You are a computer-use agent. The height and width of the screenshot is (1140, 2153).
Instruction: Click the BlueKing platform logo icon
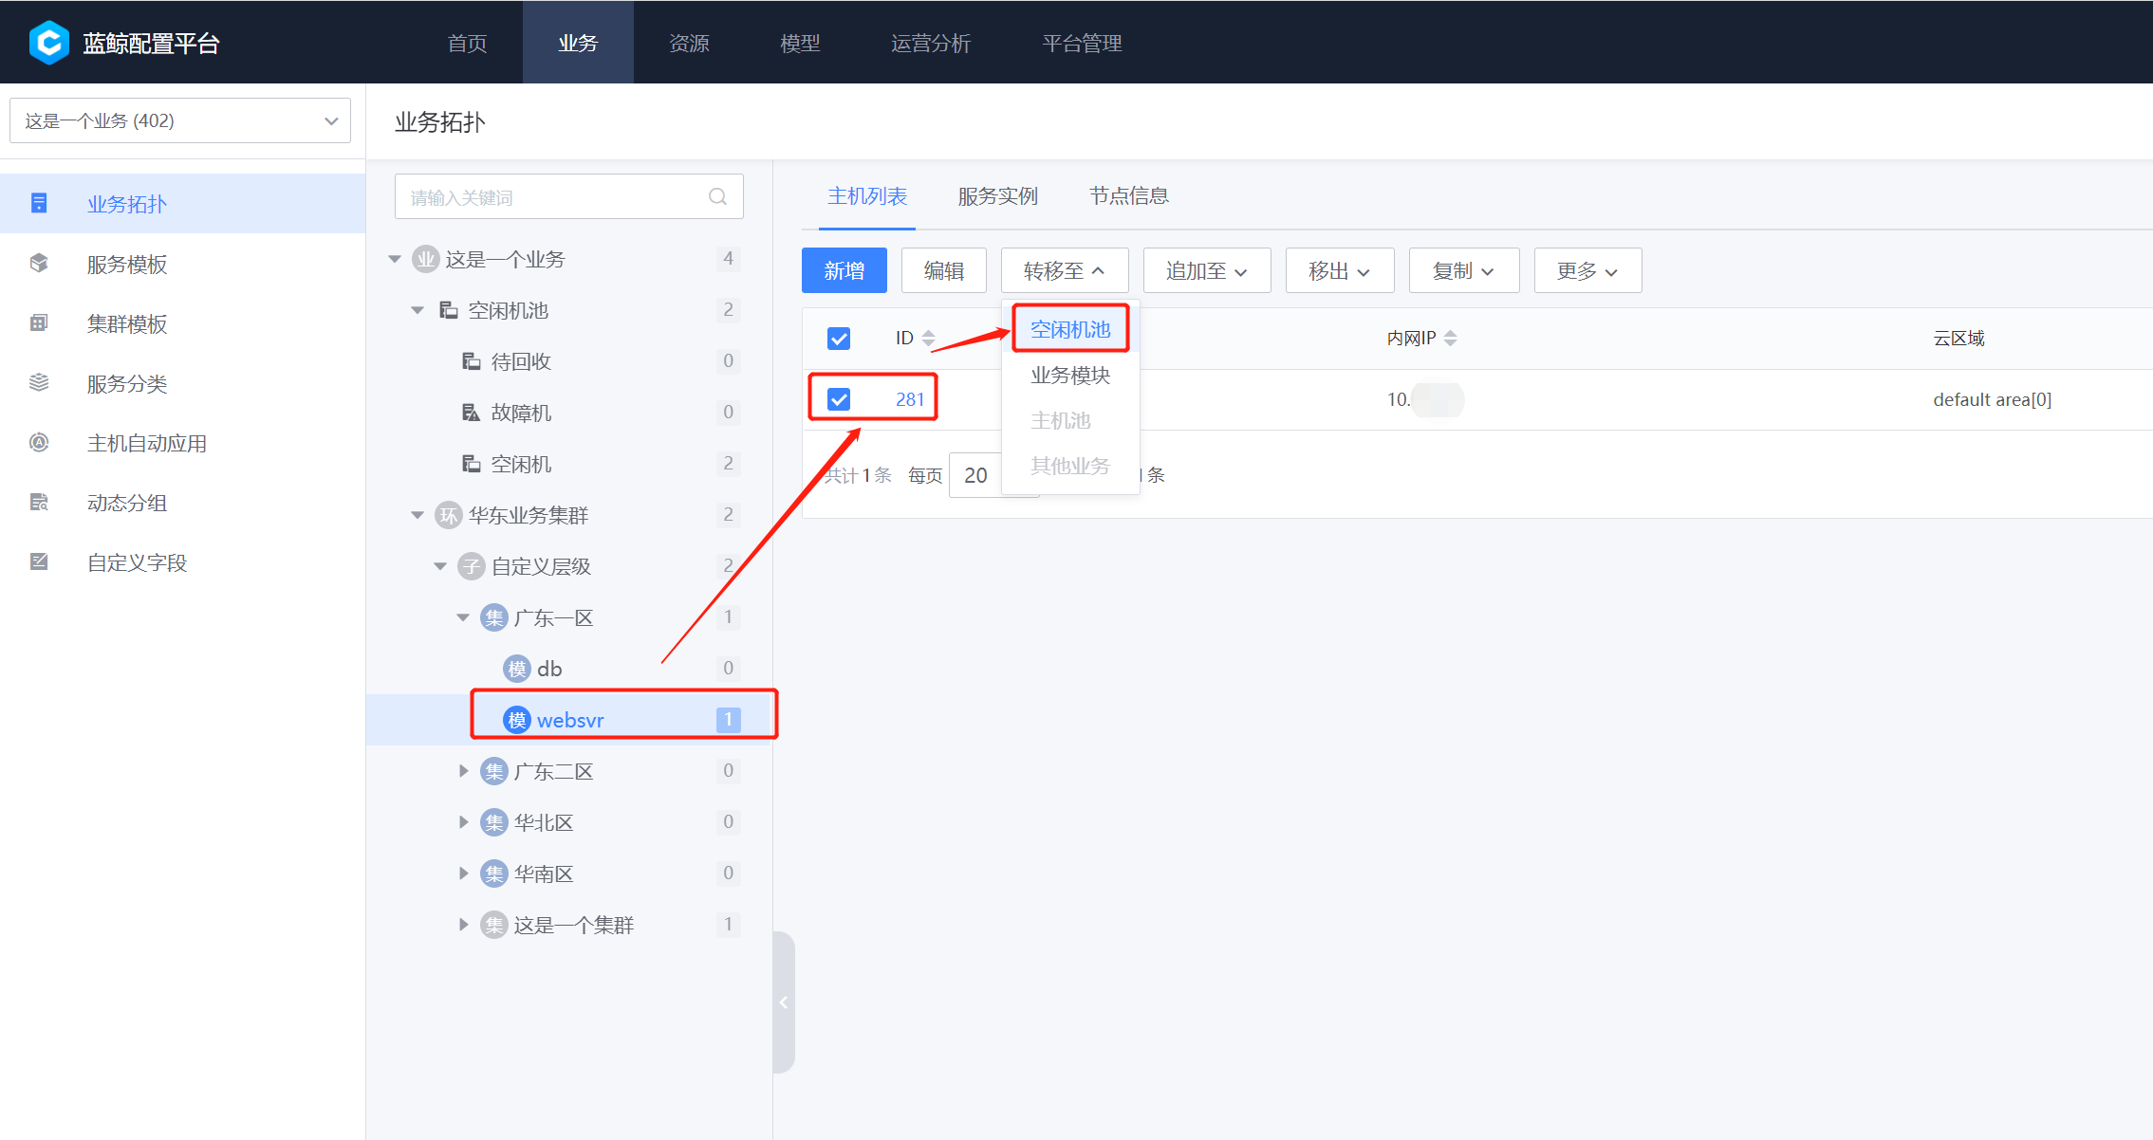coord(49,43)
